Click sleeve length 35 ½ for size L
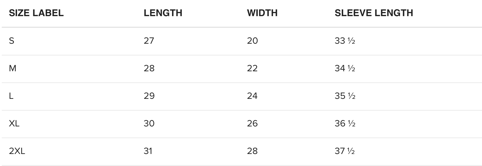Viewport: 482px width, 166px height. coord(345,96)
